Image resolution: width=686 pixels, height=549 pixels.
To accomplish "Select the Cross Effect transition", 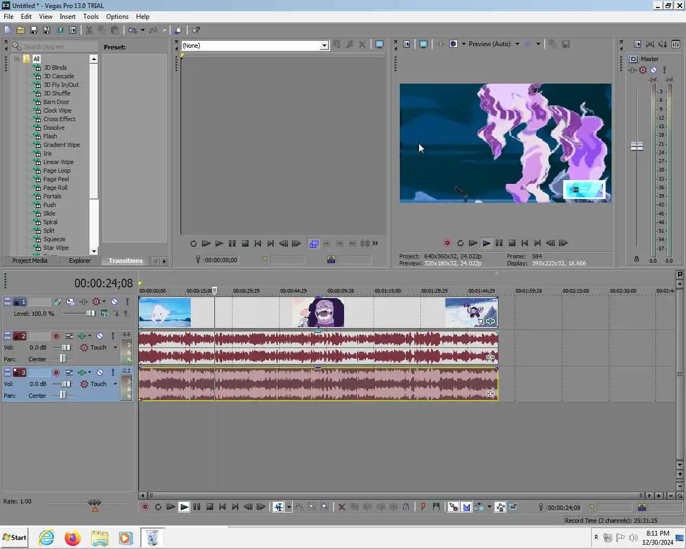I will (x=59, y=119).
